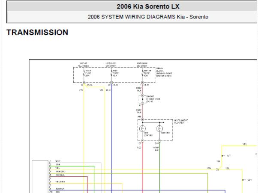Click the METER FUSE 10A label

click(x=147, y=73)
